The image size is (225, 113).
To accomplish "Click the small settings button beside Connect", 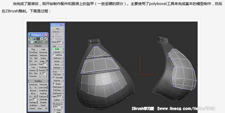I will pos(63,52).
